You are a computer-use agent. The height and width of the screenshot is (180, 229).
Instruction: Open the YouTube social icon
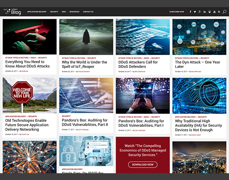click(214, 12)
